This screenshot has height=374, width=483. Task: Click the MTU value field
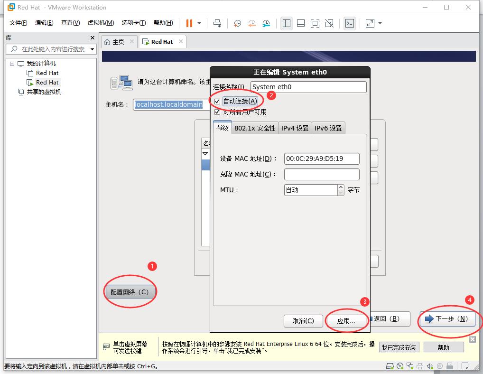[310, 190]
